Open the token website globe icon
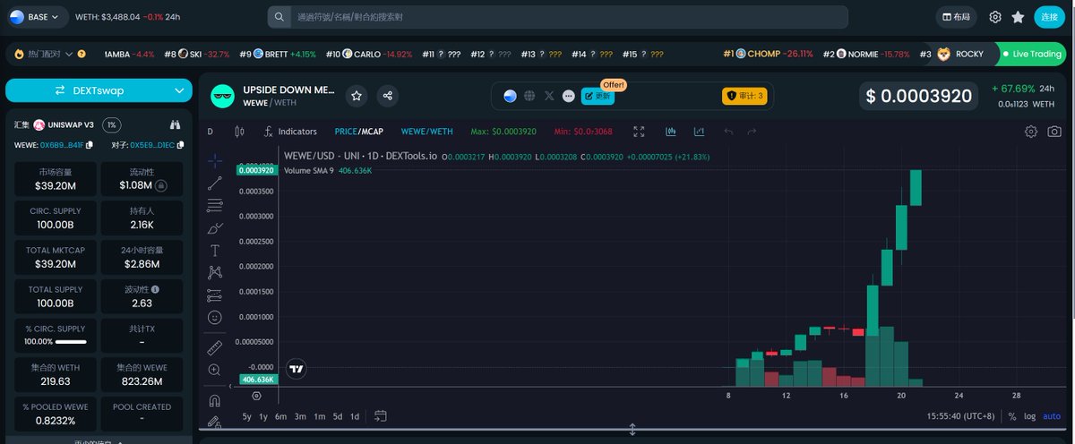The height and width of the screenshot is (444, 1075). 529,96
